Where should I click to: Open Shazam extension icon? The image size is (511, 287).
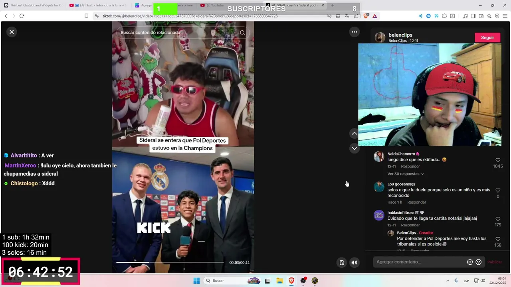(428, 16)
